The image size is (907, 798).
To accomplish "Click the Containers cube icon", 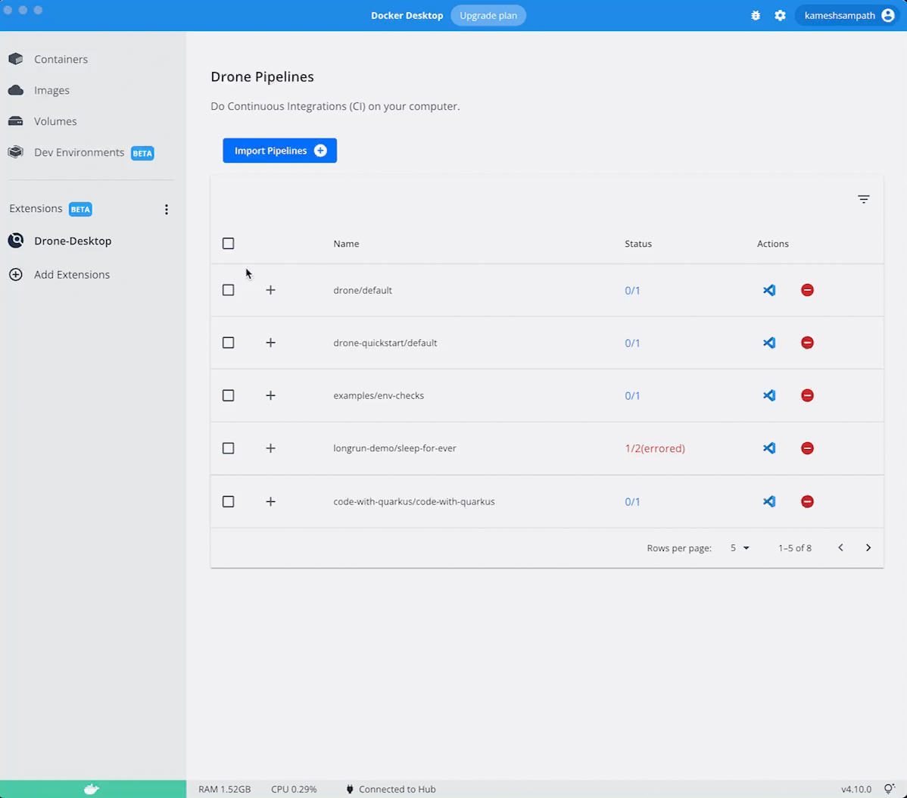I will click(16, 59).
